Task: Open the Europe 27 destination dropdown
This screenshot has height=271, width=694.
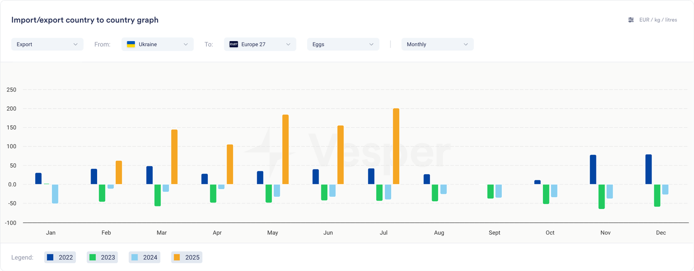Action: pos(260,44)
